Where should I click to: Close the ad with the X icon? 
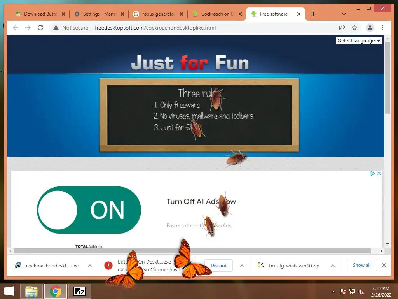[379, 173]
